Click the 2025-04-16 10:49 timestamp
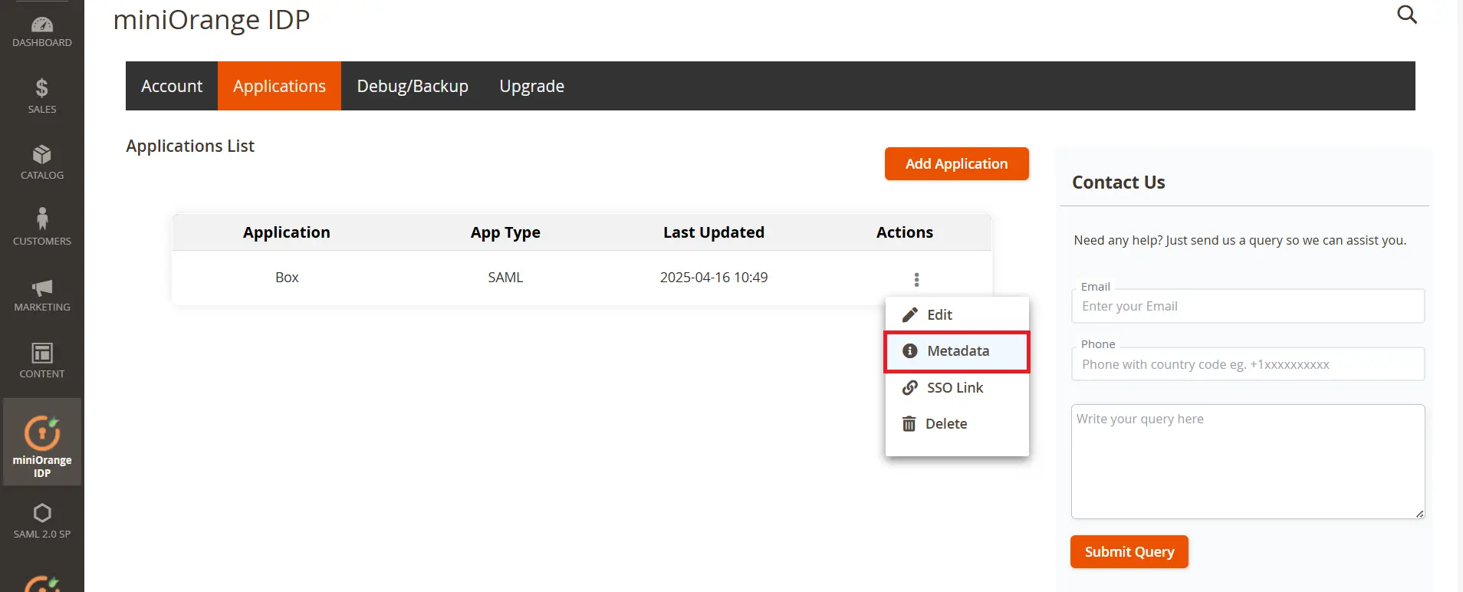 pyautogui.click(x=714, y=278)
